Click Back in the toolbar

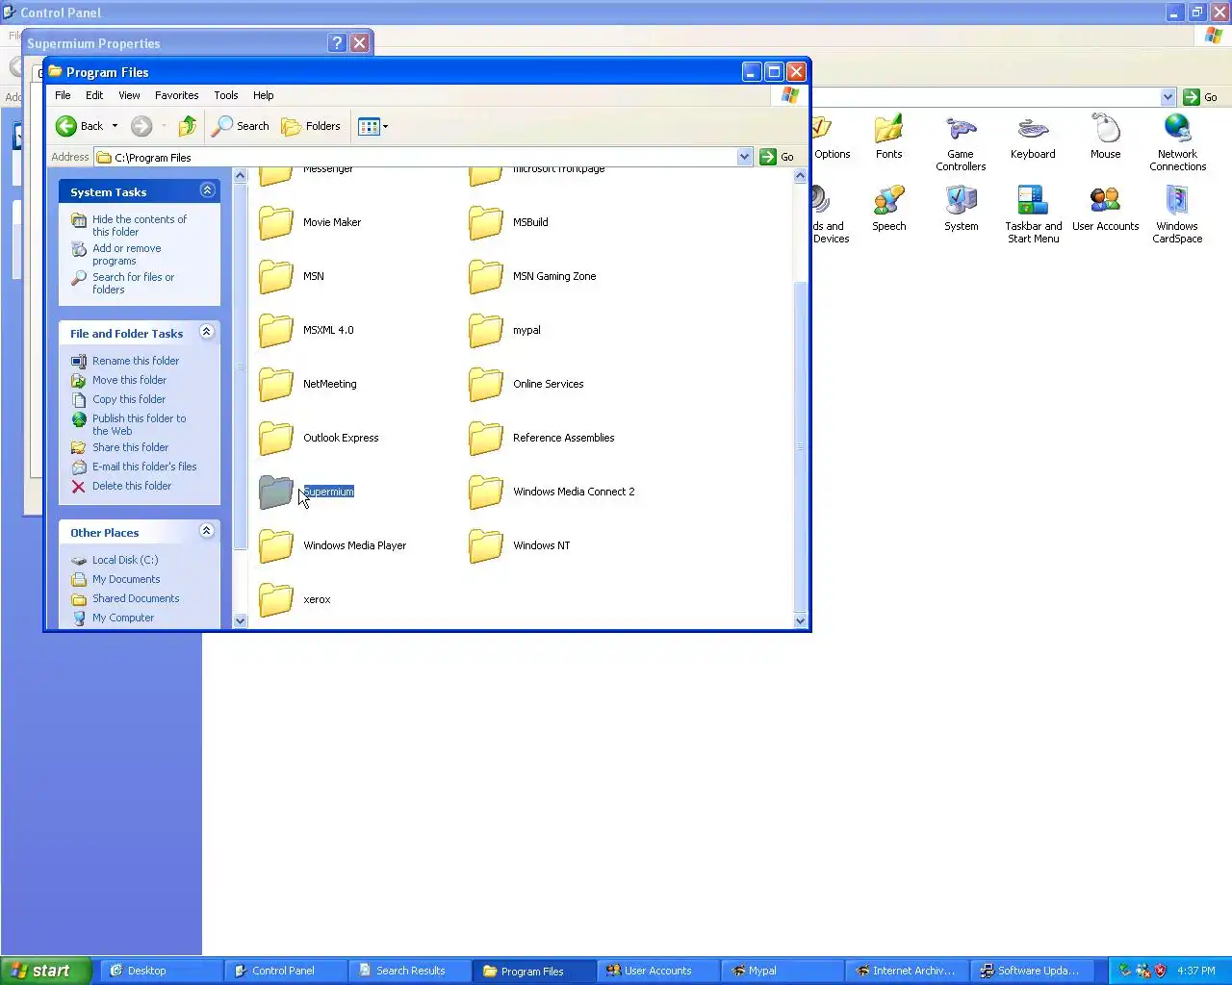(x=80, y=126)
